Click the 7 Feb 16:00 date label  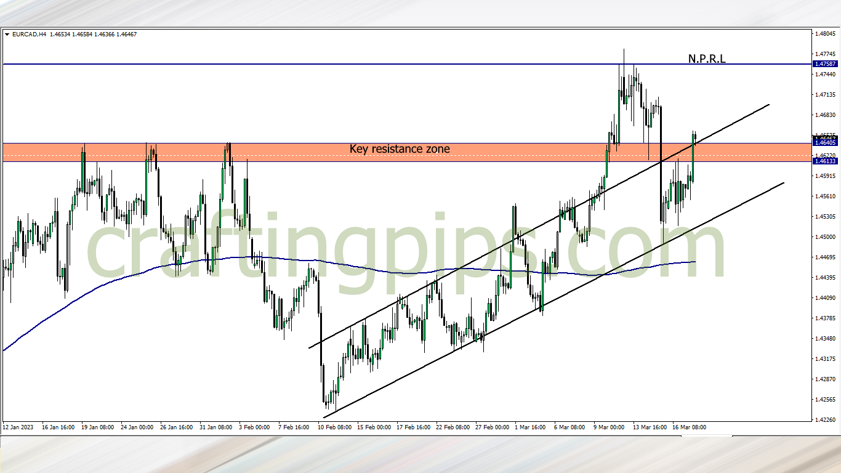pyautogui.click(x=294, y=427)
